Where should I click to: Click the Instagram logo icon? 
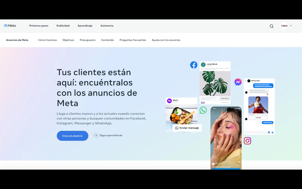[x=247, y=141]
